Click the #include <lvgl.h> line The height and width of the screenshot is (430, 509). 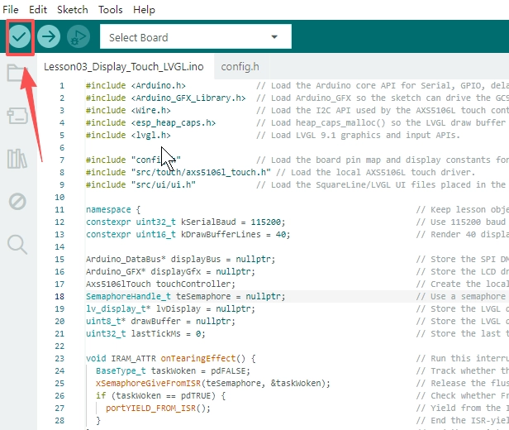click(x=128, y=135)
